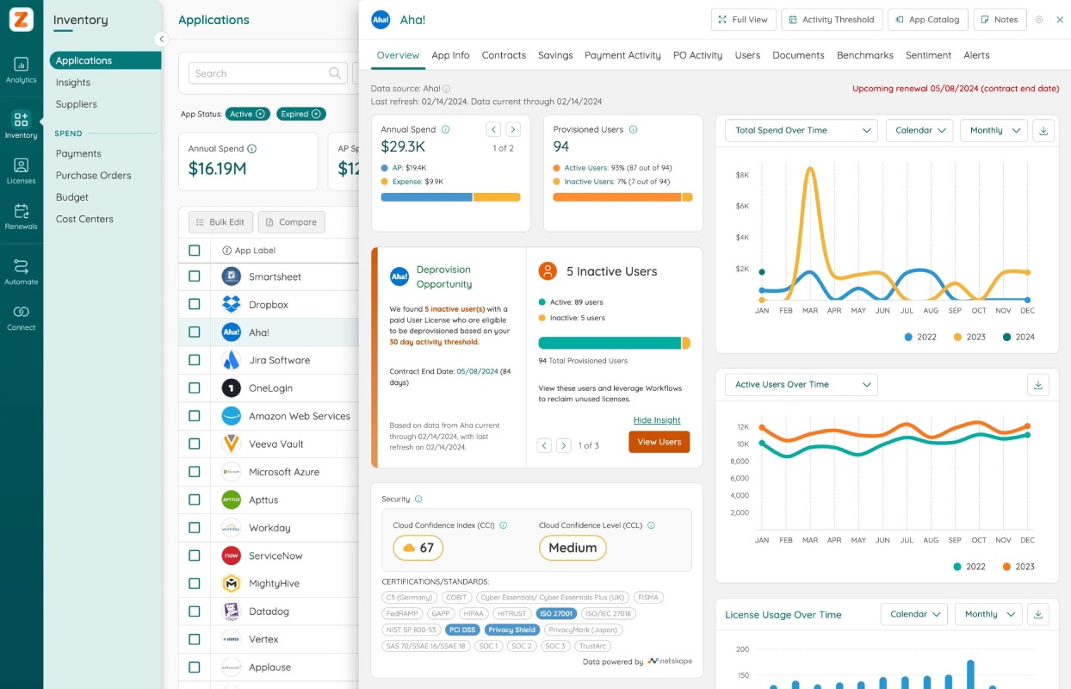The image size is (1071, 689).
Task: Check the Dropbox row checkbox
Action: pos(194,304)
